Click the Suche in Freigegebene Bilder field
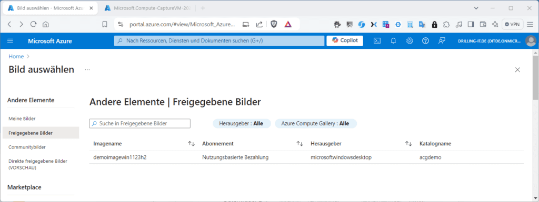Image resolution: width=539 pixels, height=202 pixels. 139,123
